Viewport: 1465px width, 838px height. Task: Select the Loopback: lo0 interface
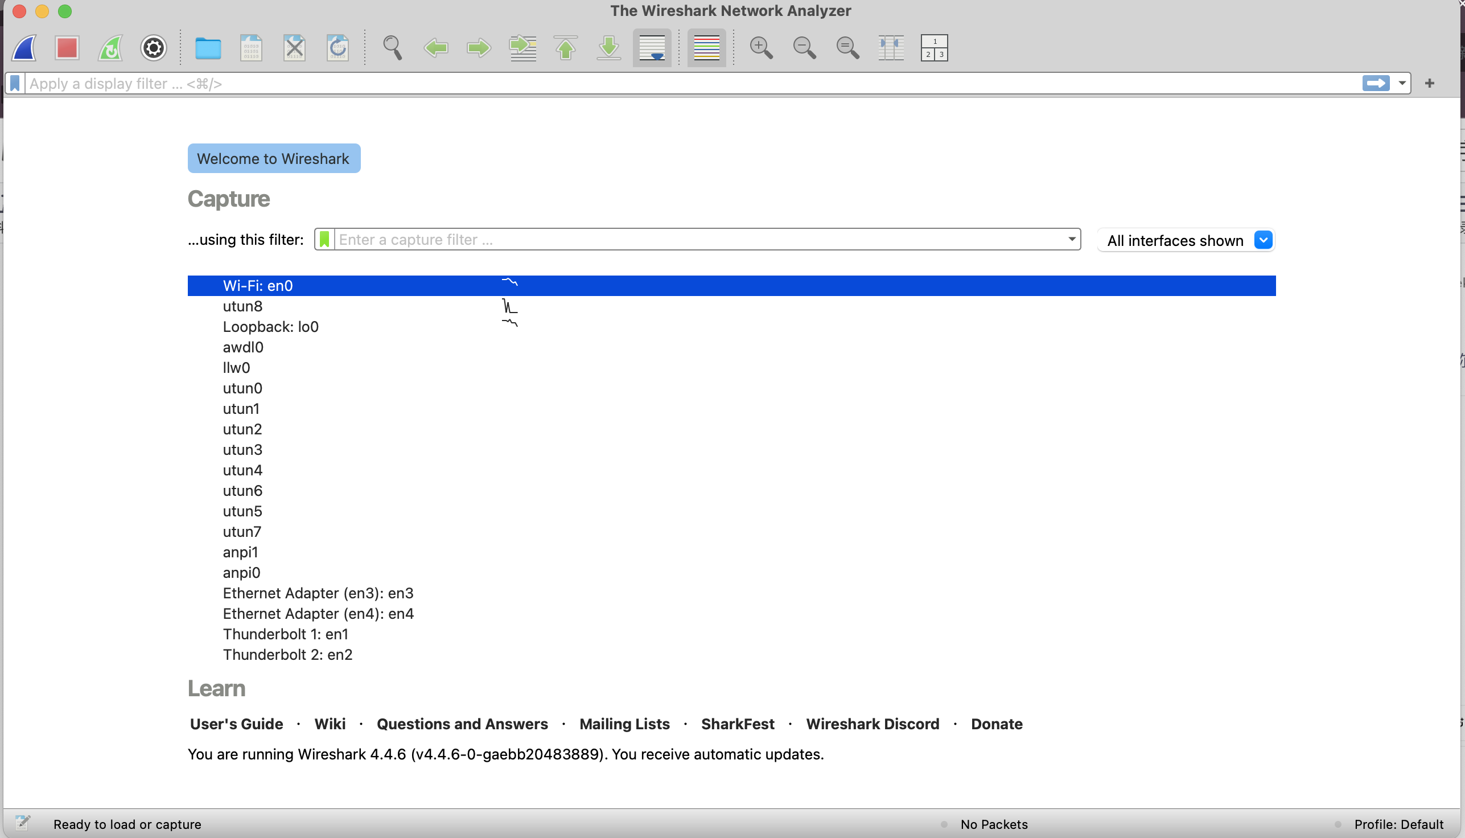270,327
